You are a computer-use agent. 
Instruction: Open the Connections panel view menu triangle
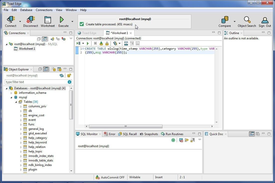point(71,39)
